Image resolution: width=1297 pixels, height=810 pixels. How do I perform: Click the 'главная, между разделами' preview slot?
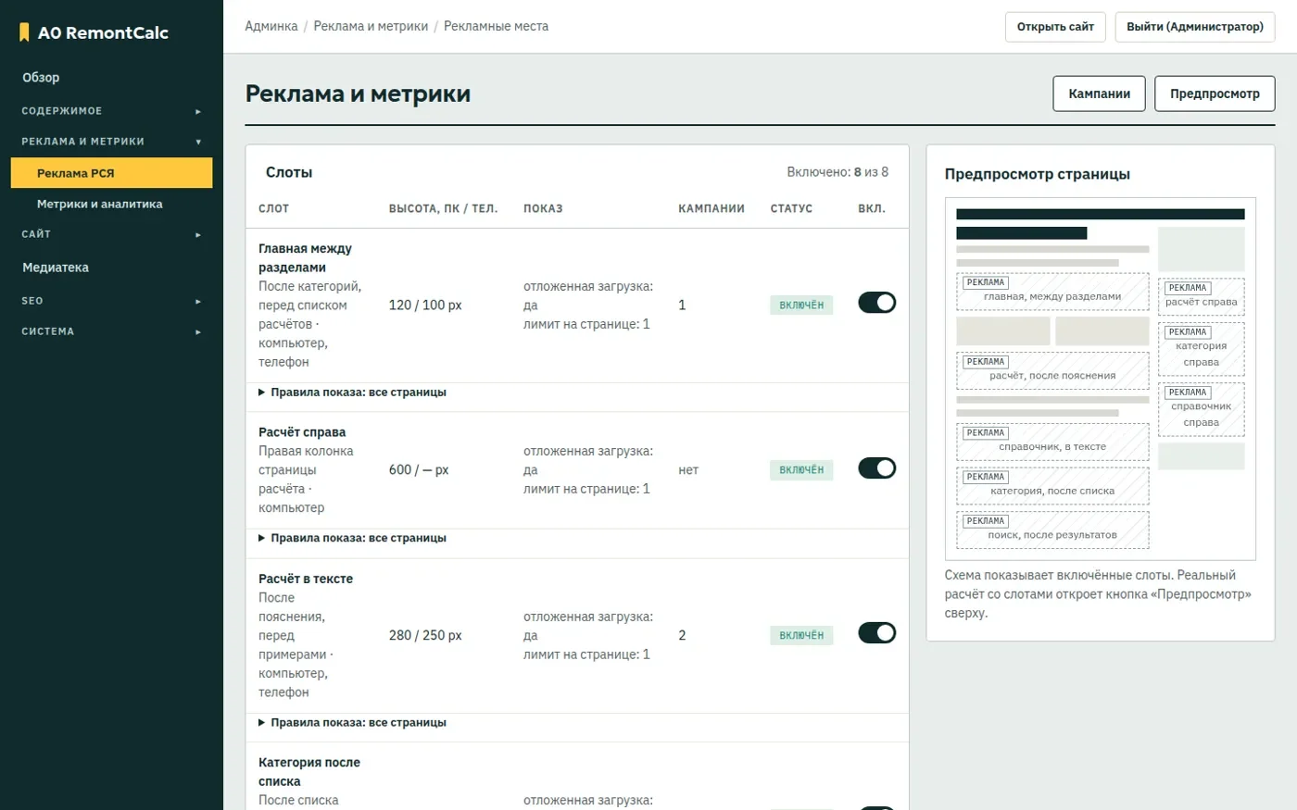pos(1052,292)
